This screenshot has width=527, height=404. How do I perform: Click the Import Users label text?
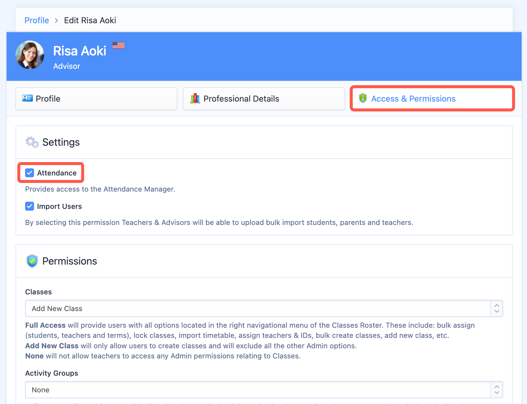click(59, 206)
